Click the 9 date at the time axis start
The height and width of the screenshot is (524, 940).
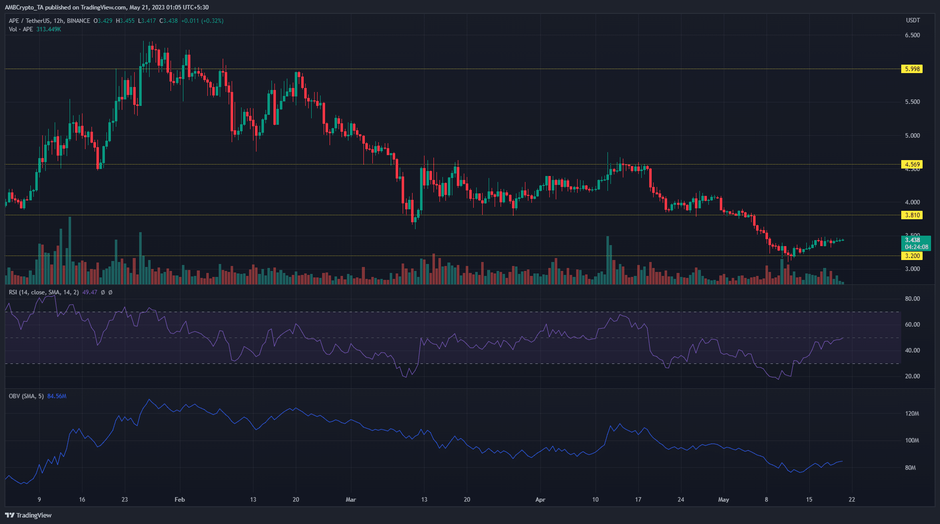(39, 500)
